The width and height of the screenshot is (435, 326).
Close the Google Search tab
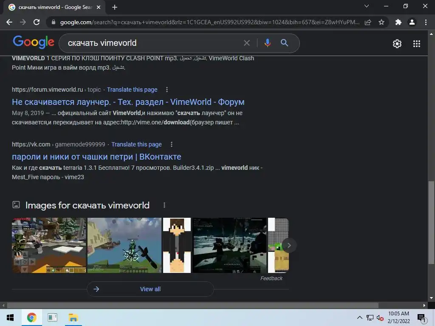point(99,7)
